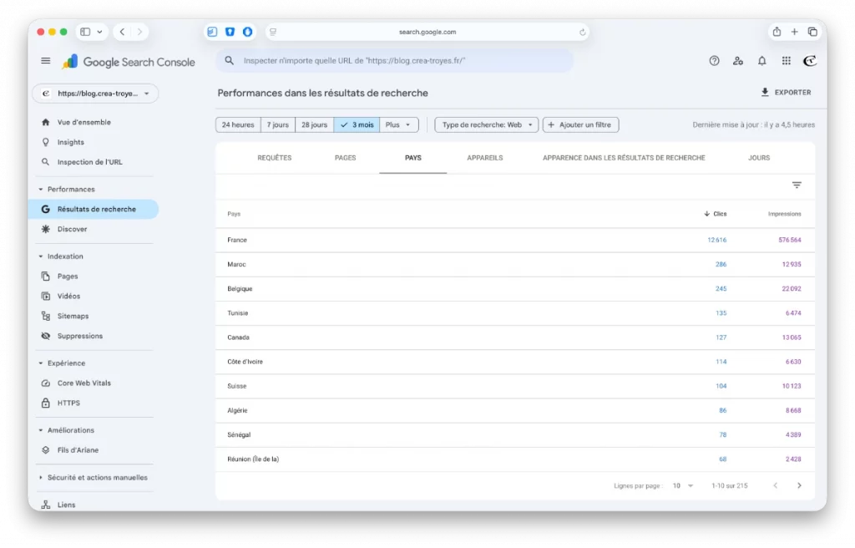The height and width of the screenshot is (548, 855).
Task: Select the 3 mois date range
Action: pos(357,124)
